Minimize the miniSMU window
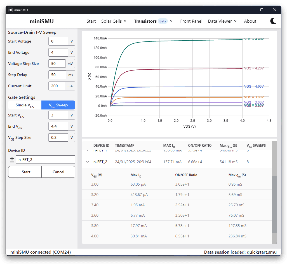287x264 pixels. tap(249, 10)
